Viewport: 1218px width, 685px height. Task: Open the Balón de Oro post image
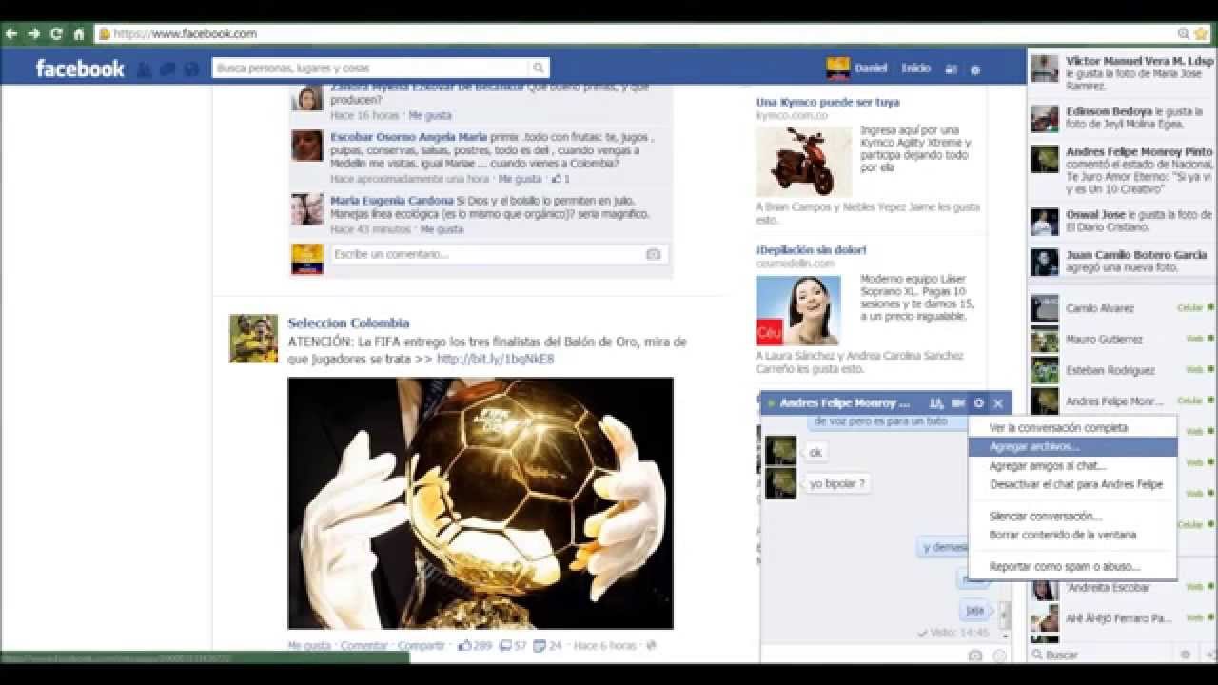coord(481,503)
